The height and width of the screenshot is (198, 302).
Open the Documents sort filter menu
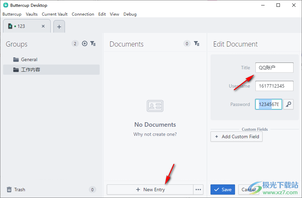tap(197, 43)
